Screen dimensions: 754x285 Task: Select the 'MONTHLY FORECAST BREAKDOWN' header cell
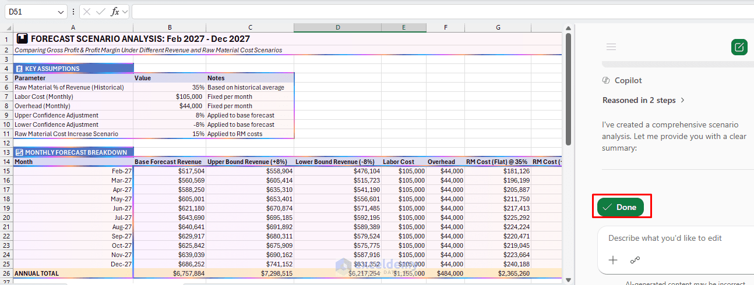coord(73,152)
